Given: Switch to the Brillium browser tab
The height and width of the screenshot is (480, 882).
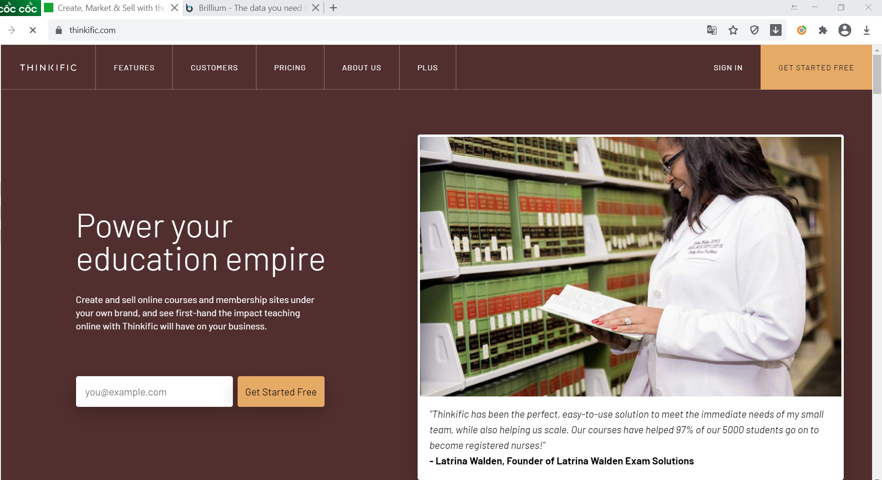Looking at the screenshot, I should (x=250, y=8).
